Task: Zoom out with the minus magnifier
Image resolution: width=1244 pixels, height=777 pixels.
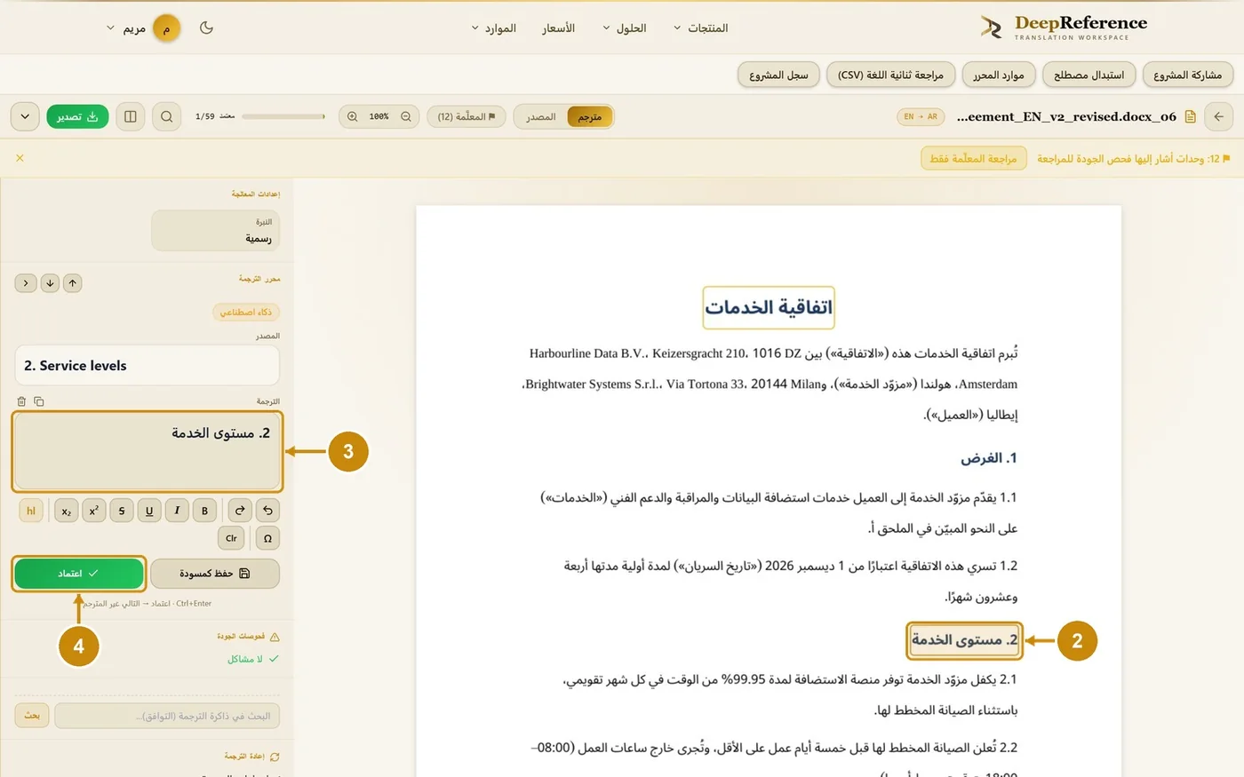Action: tap(406, 116)
